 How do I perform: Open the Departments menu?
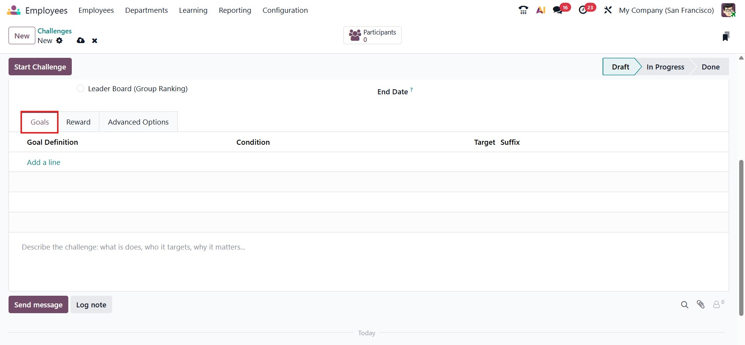pyautogui.click(x=146, y=10)
